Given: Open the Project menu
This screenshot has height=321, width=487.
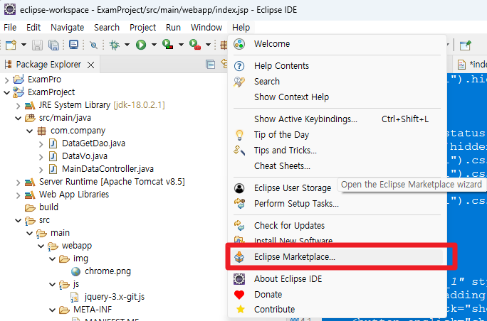Looking at the screenshot, I should [x=142, y=28].
